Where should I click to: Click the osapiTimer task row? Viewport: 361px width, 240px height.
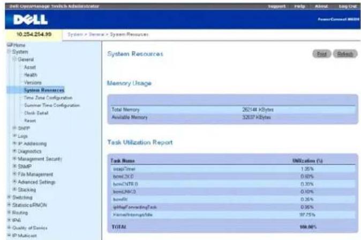[x=233, y=169]
